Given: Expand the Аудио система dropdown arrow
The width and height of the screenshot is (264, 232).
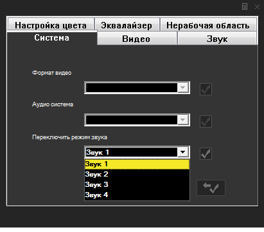Looking at the screenshot, I should click(183, 120).
